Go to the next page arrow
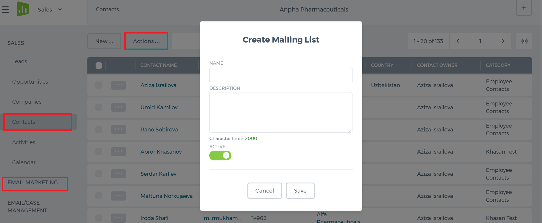Viewport: 542px width, 223px height. pyautogui.click(x=503, y=41)
